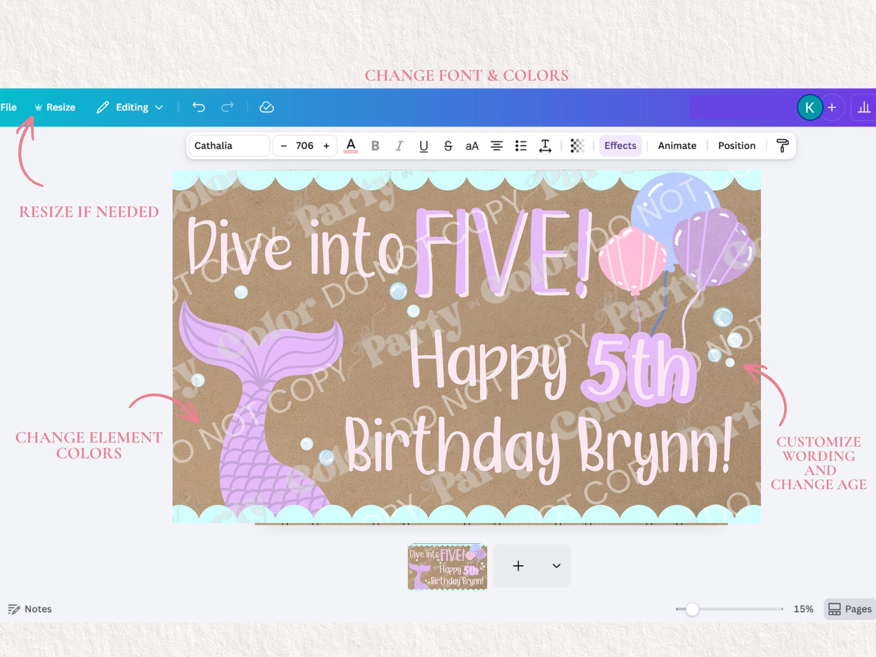Select the copy style paint roller
This screenshot has height=657, width=876.
click(x=782, y=145)
